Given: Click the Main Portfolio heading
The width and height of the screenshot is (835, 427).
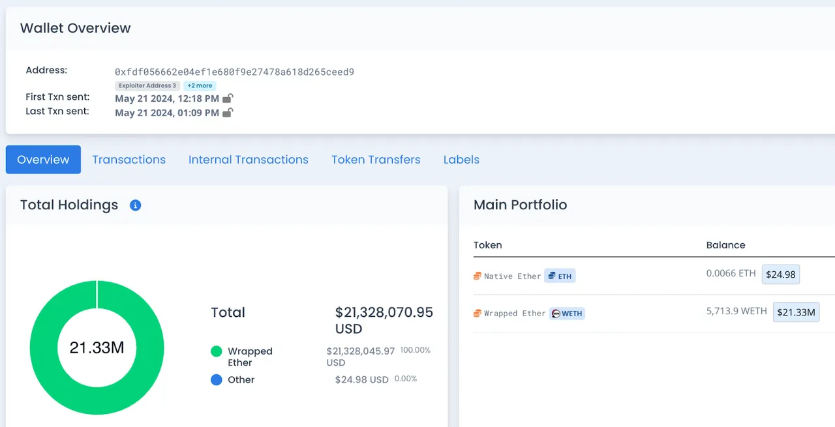Looking at the screenshot, I should [x=521, y=205].
